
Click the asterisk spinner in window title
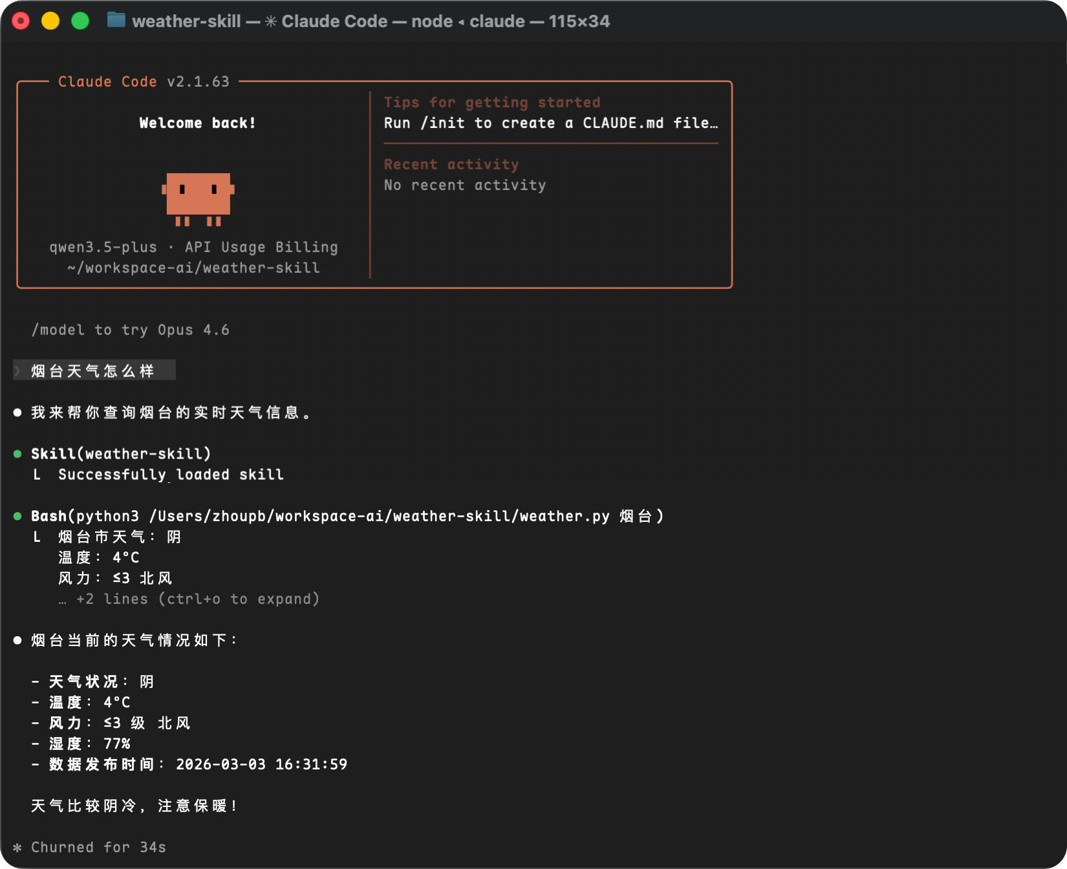coord(271,21)
